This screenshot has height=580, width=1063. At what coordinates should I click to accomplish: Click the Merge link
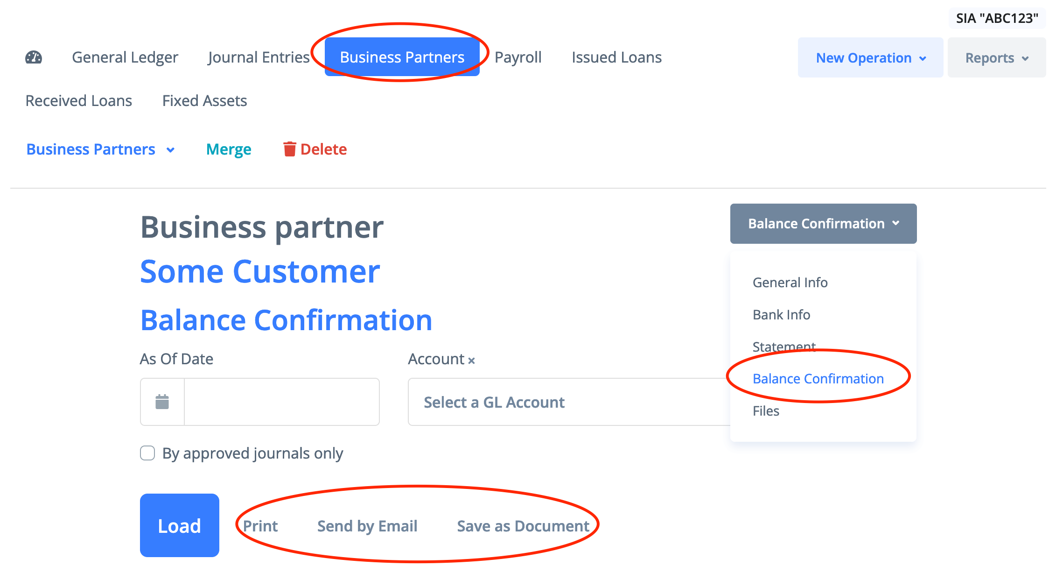tap(229, 149)
